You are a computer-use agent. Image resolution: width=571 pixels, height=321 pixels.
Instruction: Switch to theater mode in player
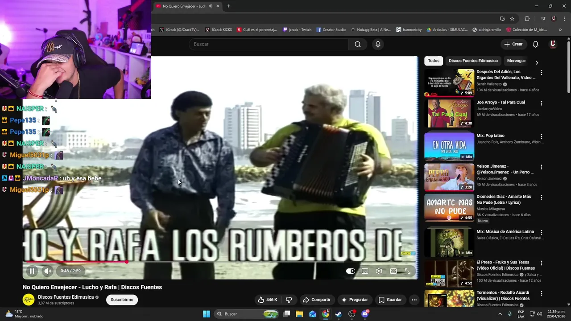coord(393,271)
